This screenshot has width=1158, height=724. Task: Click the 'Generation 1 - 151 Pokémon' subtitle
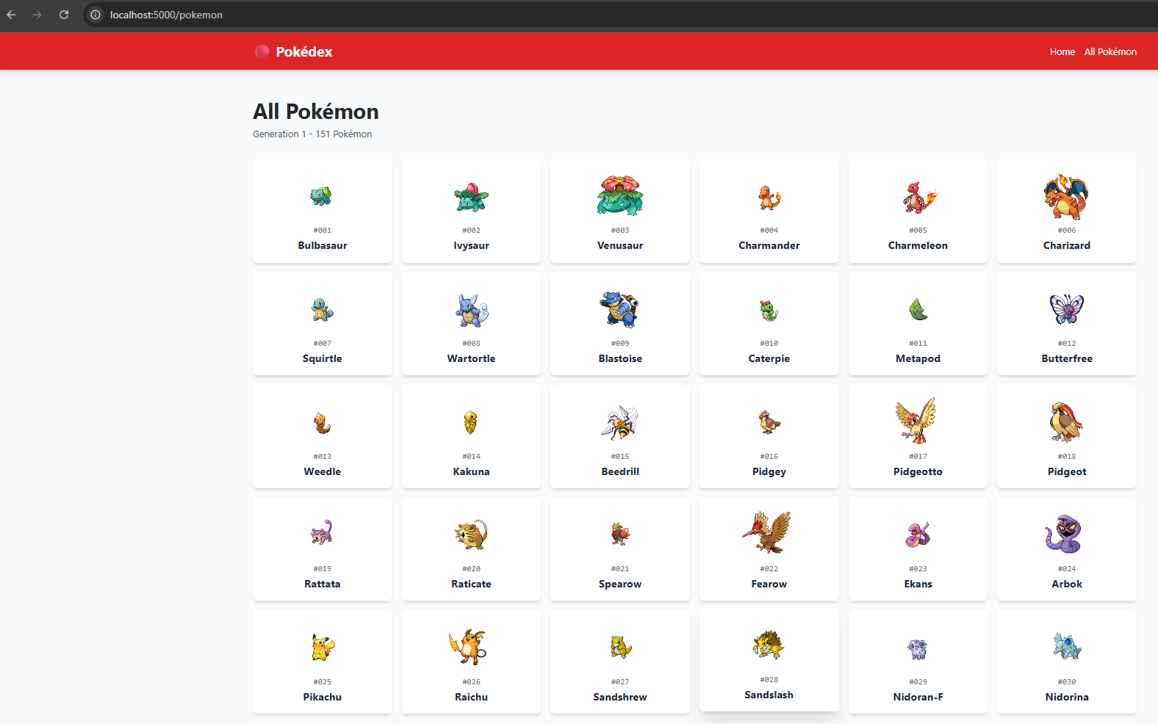click(312, 134)
